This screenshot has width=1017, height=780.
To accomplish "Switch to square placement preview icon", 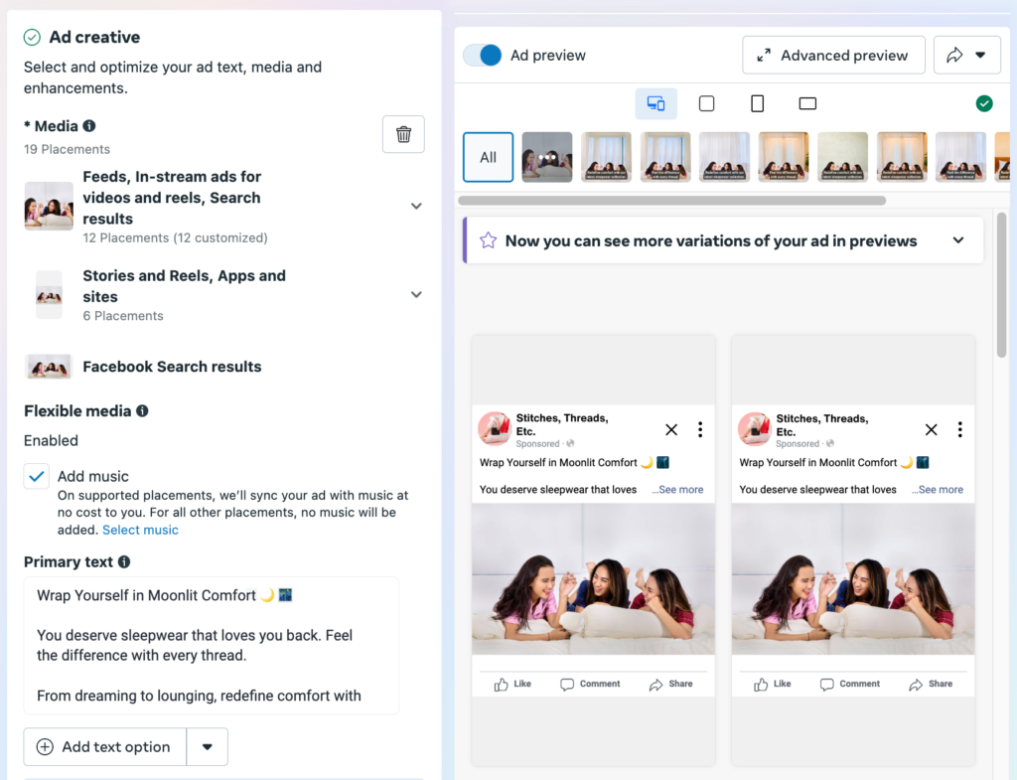I will 706,103.
